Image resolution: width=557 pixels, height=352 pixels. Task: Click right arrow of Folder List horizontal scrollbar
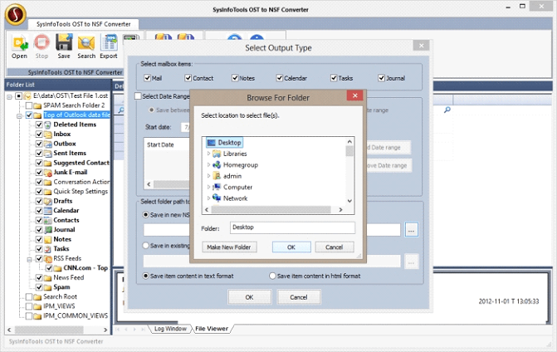(105, 330)
